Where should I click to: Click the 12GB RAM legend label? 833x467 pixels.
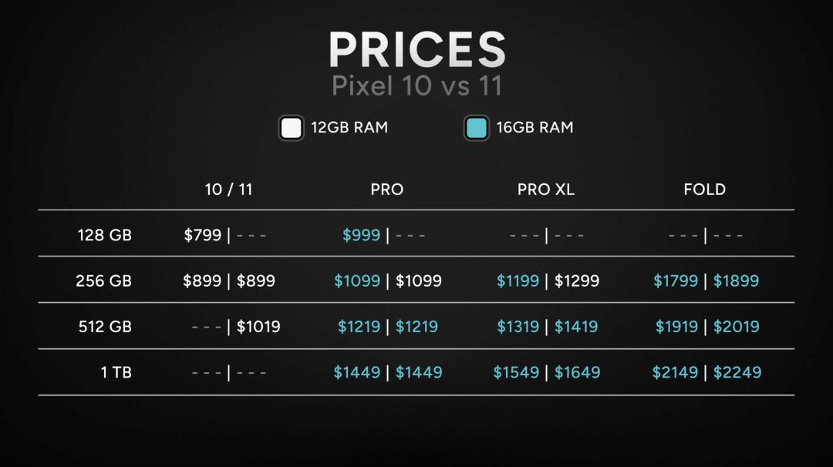coord(349,128)
